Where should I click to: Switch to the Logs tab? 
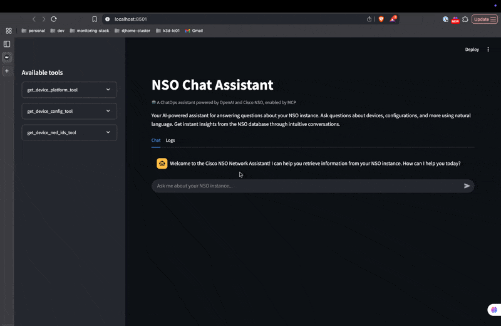[x=170, y=140]
